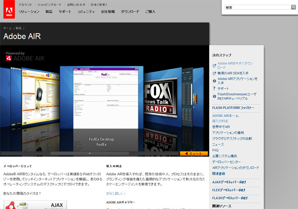Click the 関連リソース heading
The width and height of the screenshot is (298, 209).
[x=222, y=206]
